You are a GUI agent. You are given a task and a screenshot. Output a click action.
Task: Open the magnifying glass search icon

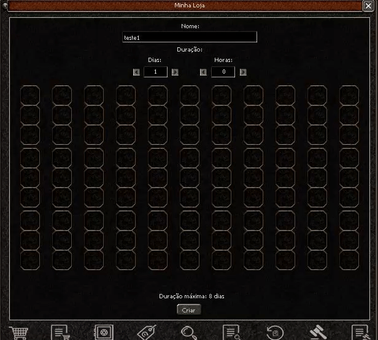[x=189, y=333]
